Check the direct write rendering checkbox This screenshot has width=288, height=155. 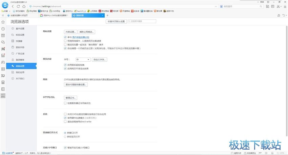click(x=65, y=122)
